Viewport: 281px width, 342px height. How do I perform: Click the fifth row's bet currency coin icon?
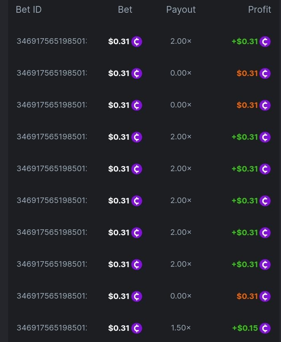[x=137, y=169]
